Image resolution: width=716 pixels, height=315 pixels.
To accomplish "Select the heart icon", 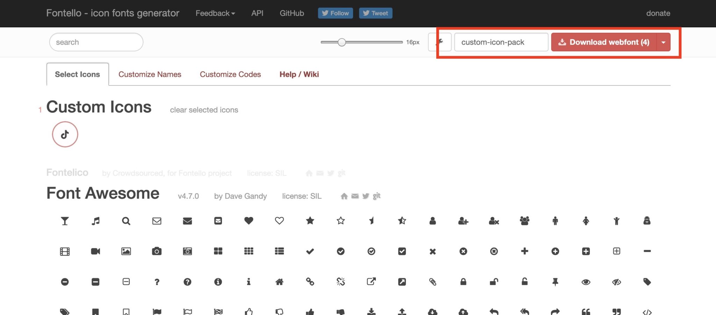I will [x=249, y=221].
